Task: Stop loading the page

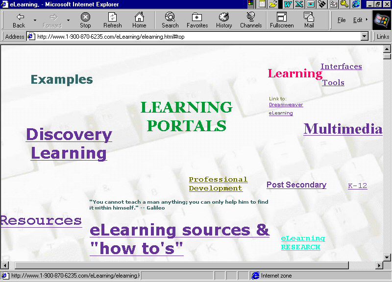Action: click(85, 21)
